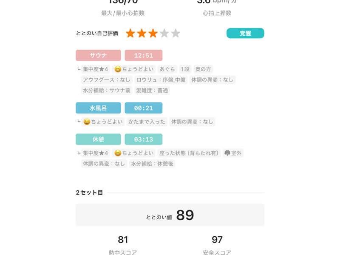The width and height of the screenshot is (340, 255).
Task: Click the pink サウナ section label
Action: 98,55
